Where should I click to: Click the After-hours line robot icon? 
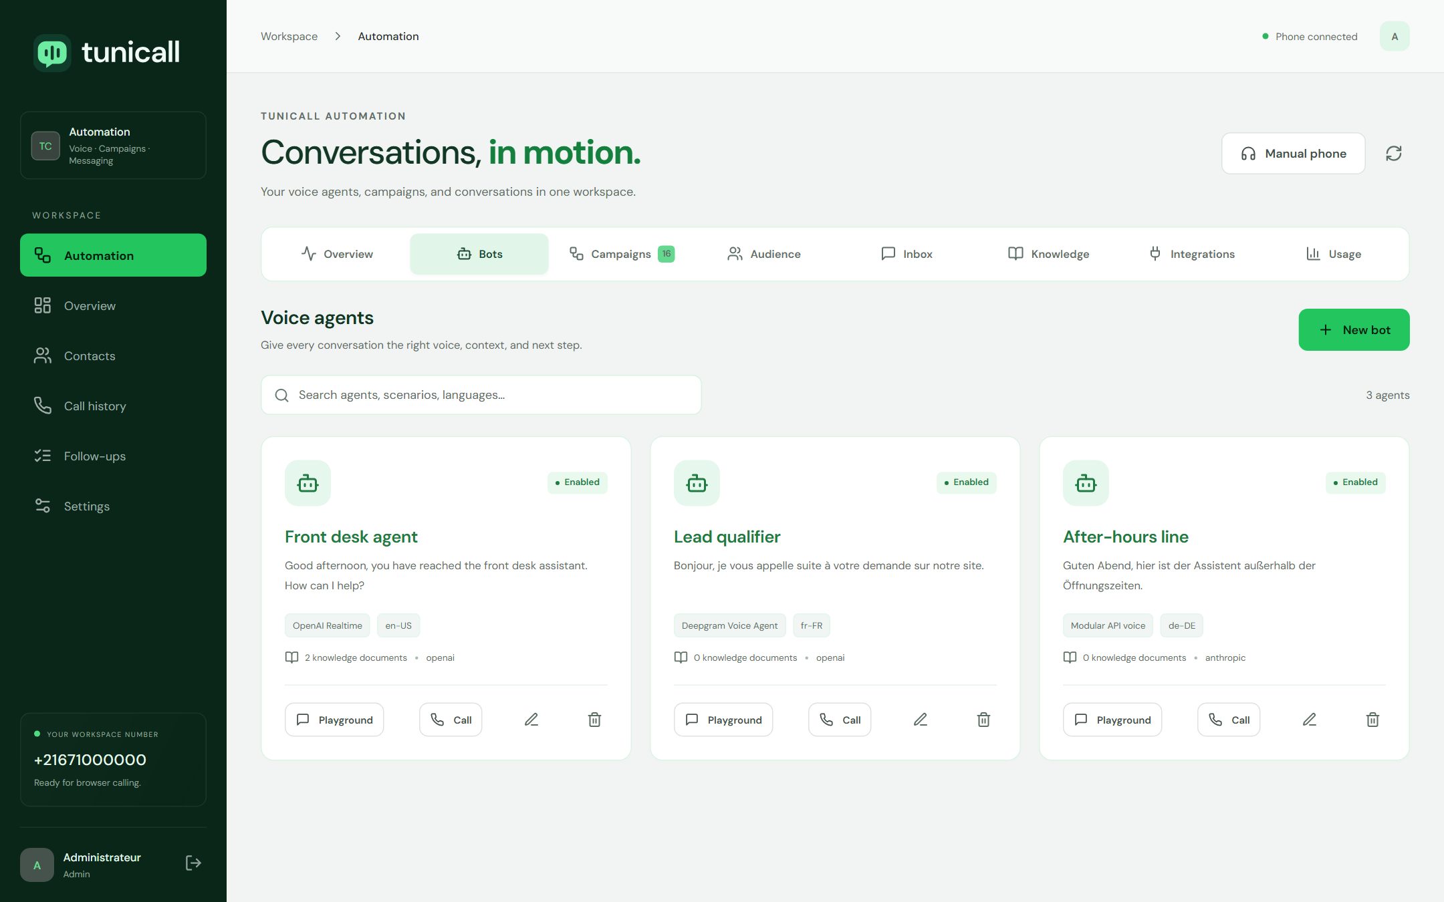1086,483
